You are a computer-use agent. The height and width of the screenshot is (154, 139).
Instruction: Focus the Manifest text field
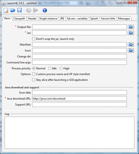(x=80, y=45)
